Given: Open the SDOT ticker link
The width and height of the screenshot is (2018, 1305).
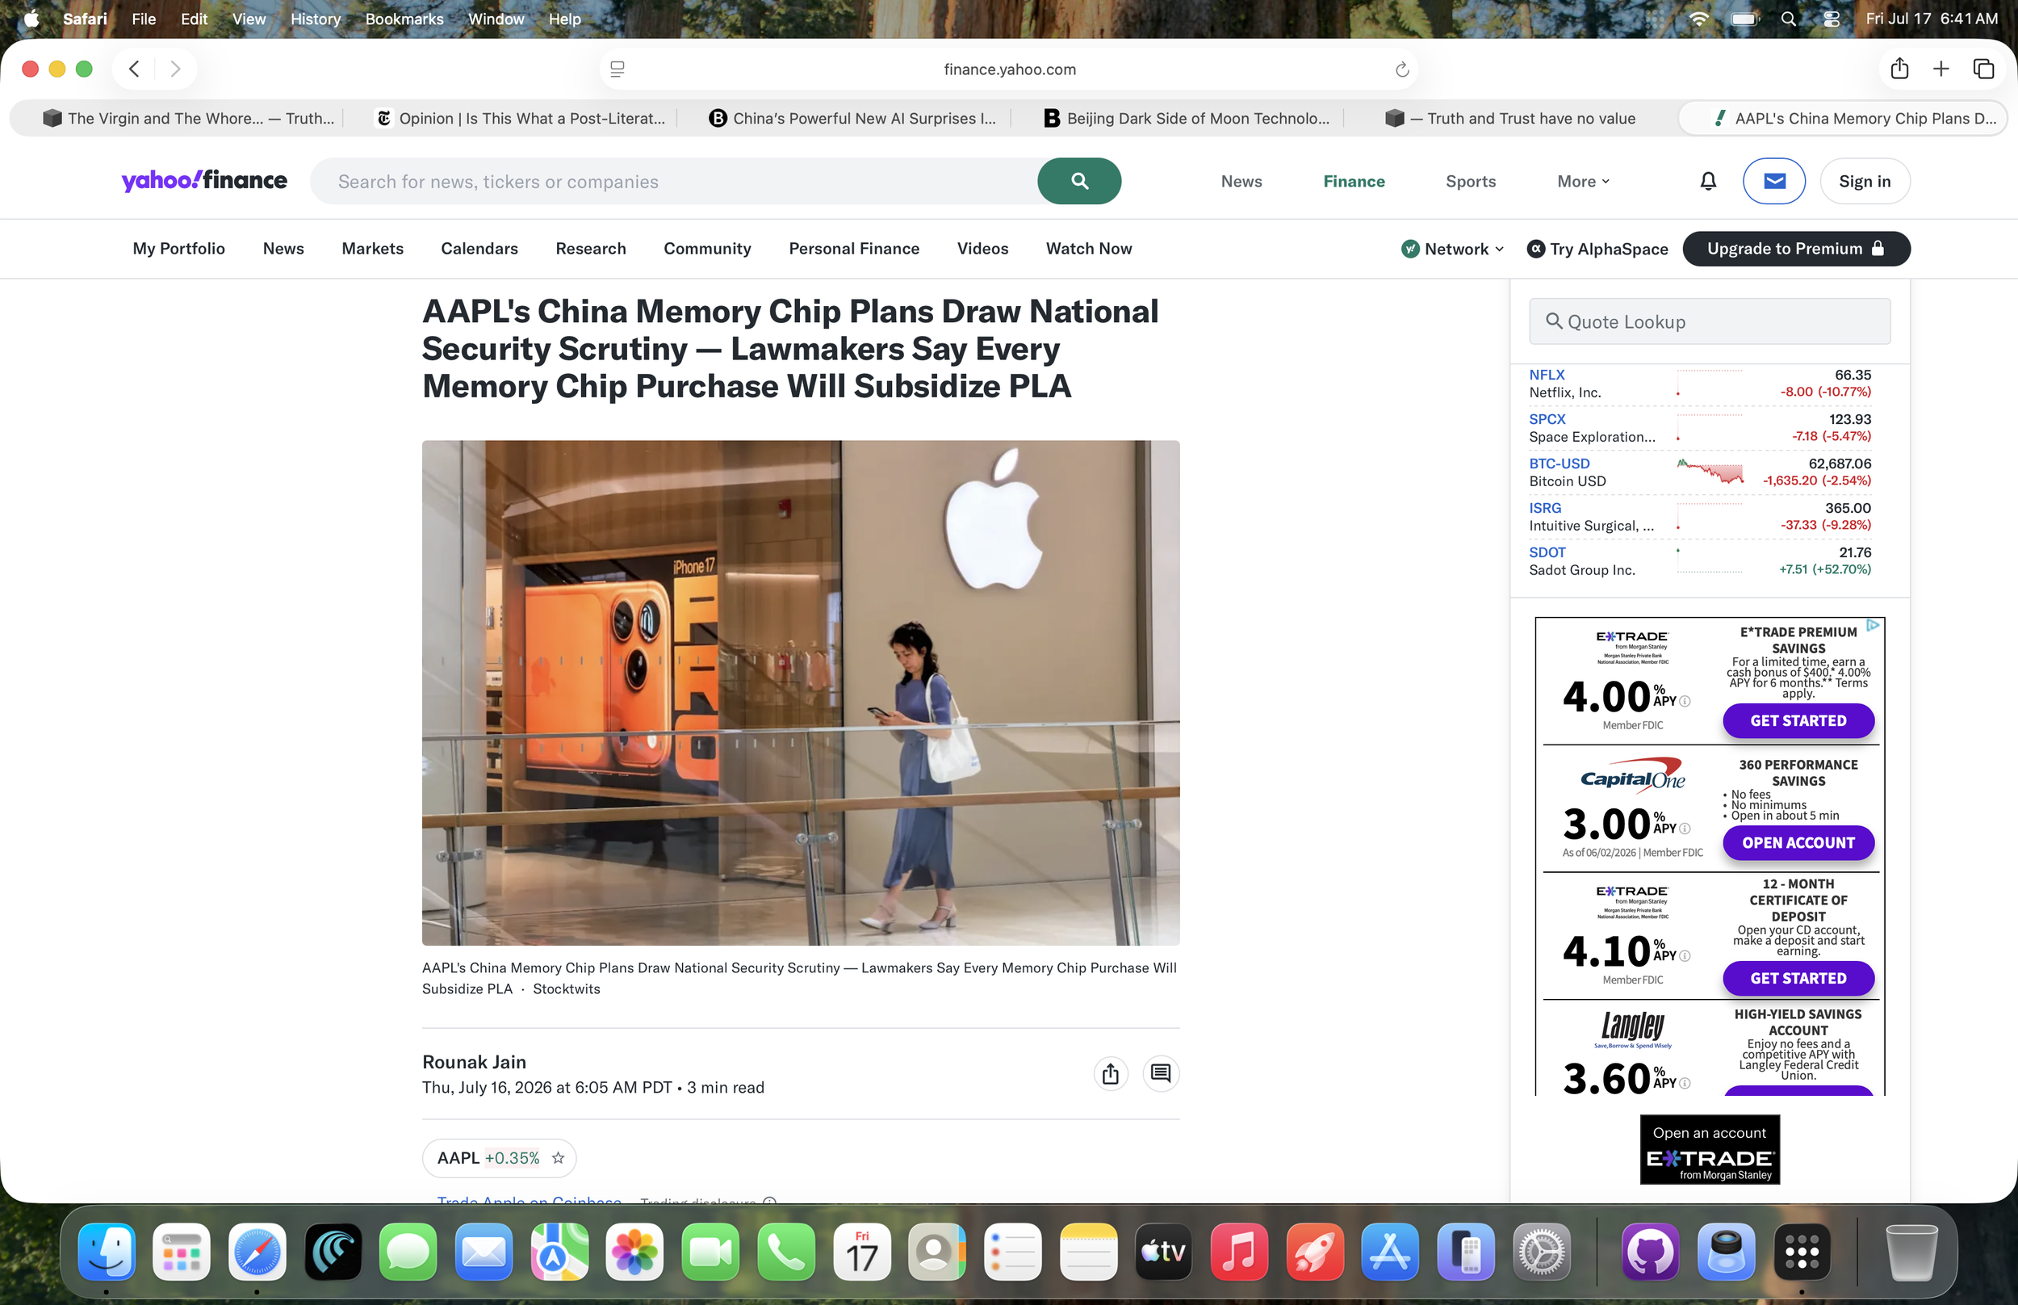Looking at the screenshot, I should pyautogui.click(x=1547, y=552).
